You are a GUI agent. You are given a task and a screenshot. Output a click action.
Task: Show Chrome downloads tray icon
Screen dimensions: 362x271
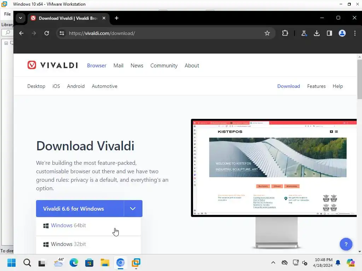point(317,33)
